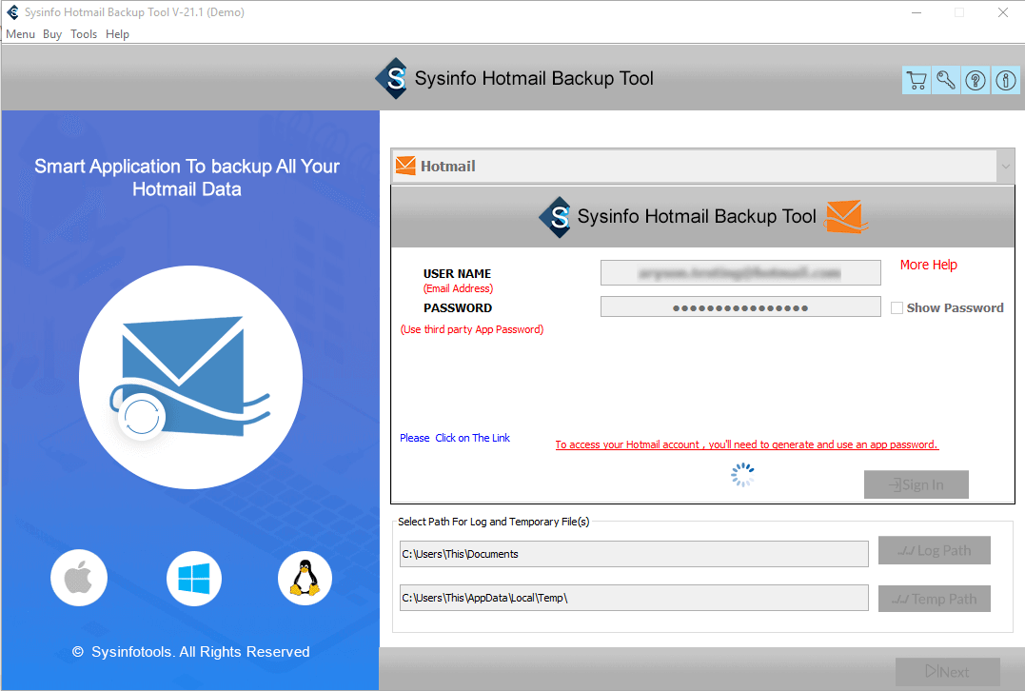Click 'Select Path For Log and Temporary File(s)' label
The image size is (1025, 691).
(494, 522)
